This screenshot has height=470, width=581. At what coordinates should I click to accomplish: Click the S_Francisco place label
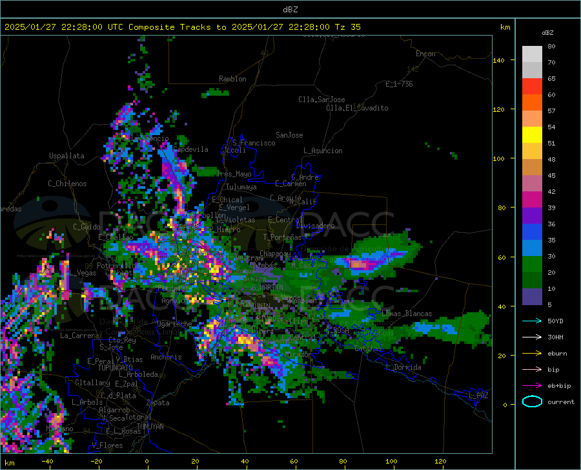[x=254, y=143]
